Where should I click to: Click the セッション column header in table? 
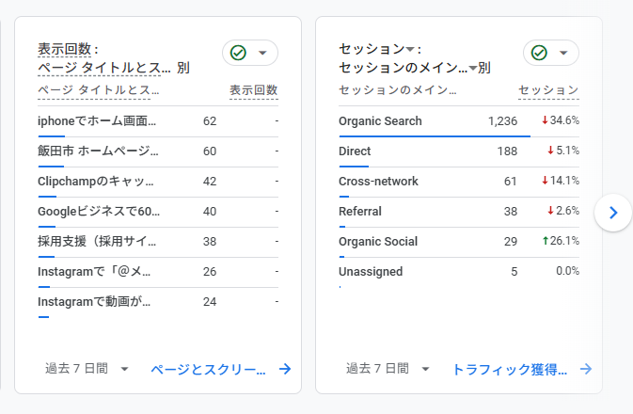(548, 90)
